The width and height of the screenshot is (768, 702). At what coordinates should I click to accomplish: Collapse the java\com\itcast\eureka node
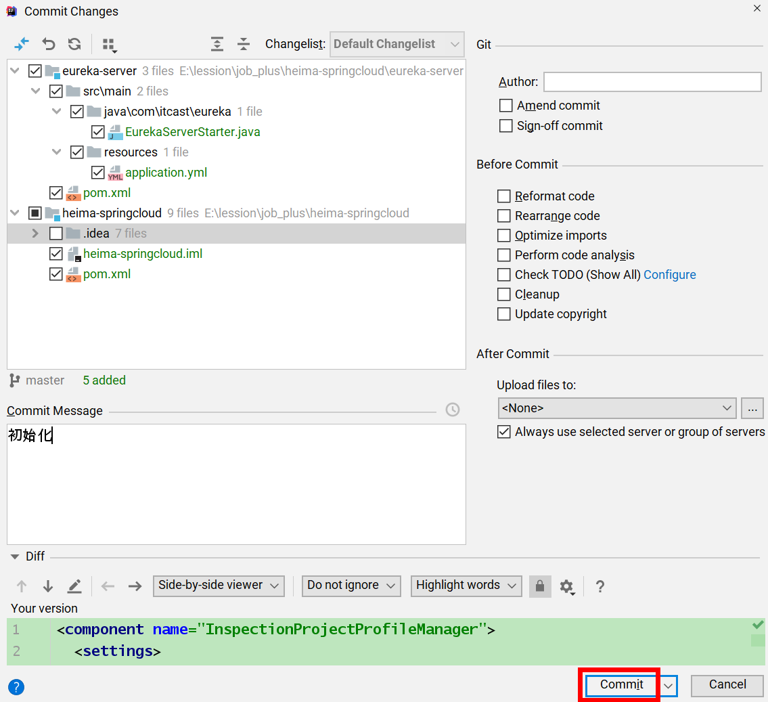(x=56, y=112)
